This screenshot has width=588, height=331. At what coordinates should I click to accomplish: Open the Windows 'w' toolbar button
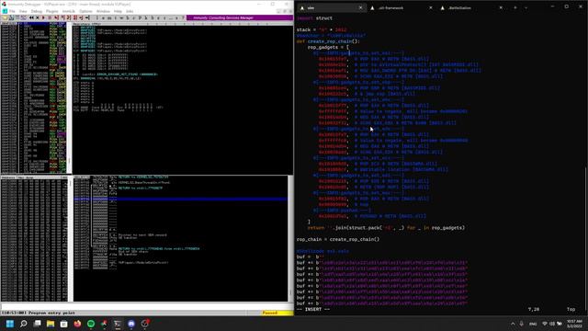121,17
